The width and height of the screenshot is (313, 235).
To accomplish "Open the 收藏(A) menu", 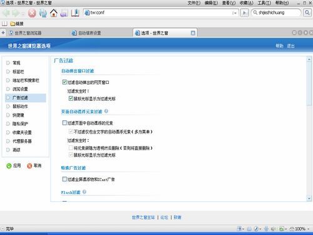I will 247,3.
